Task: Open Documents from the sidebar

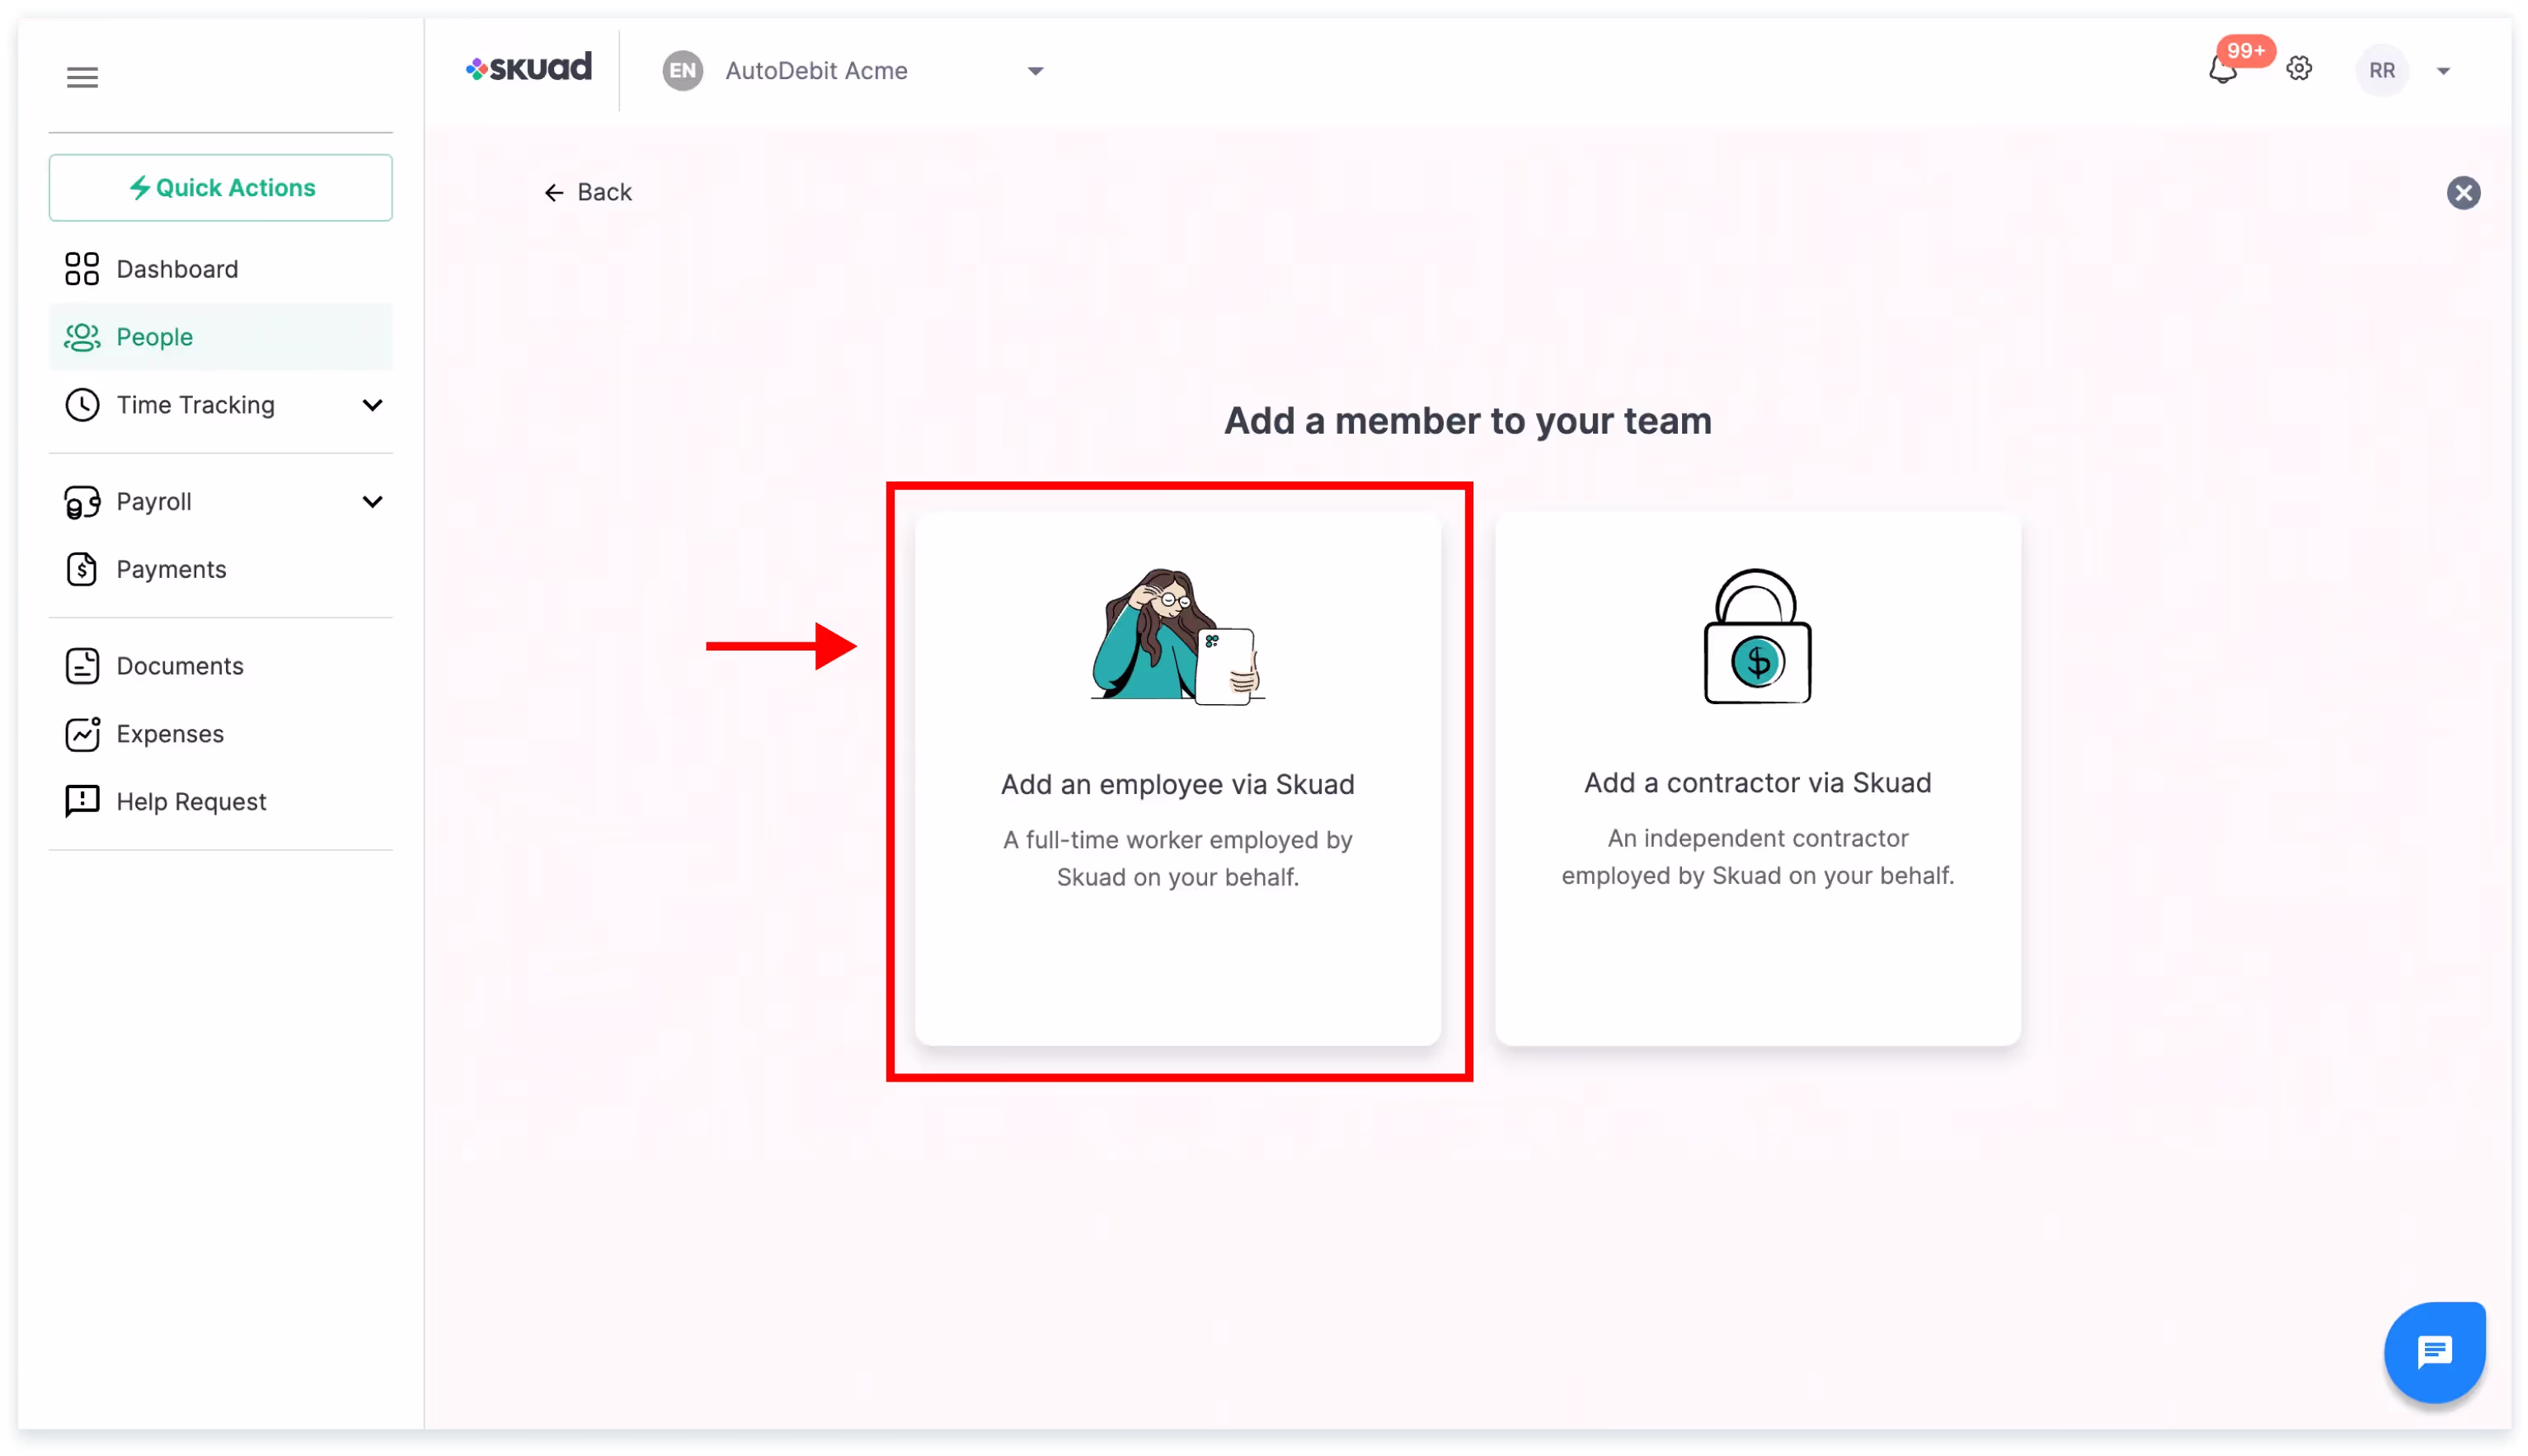Action: coord(180,666)
